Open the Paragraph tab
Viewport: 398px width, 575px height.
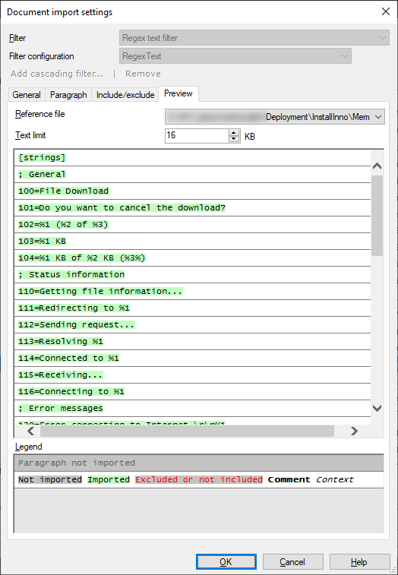pyautogui.click(x=68, y=95)
